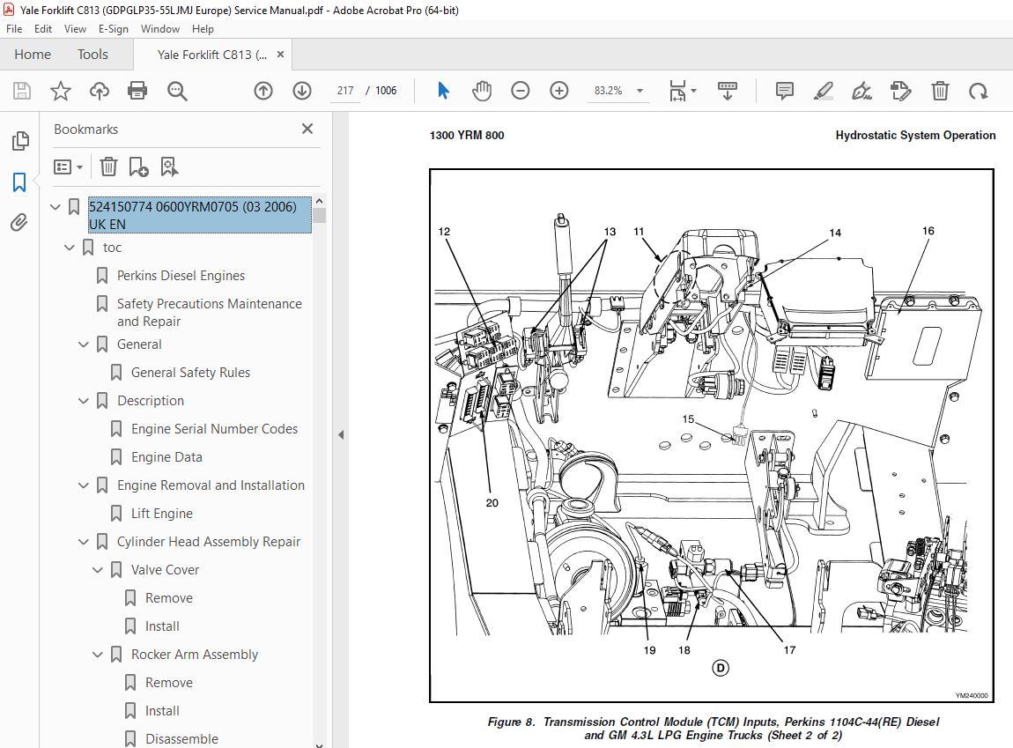Print the document with printer icon
1013x748 pixels.
pos(137,91)
